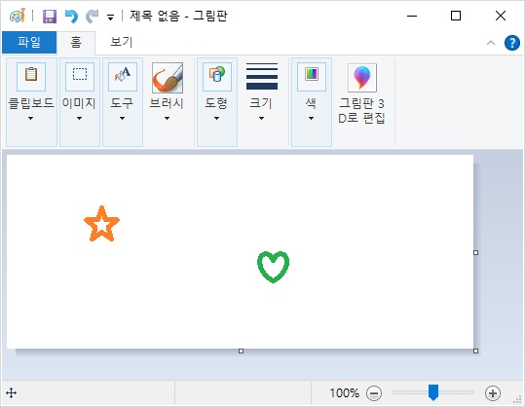Expand the 색 dropdown arrow
This screenshot has height=407, width=525.
[311, 118]
